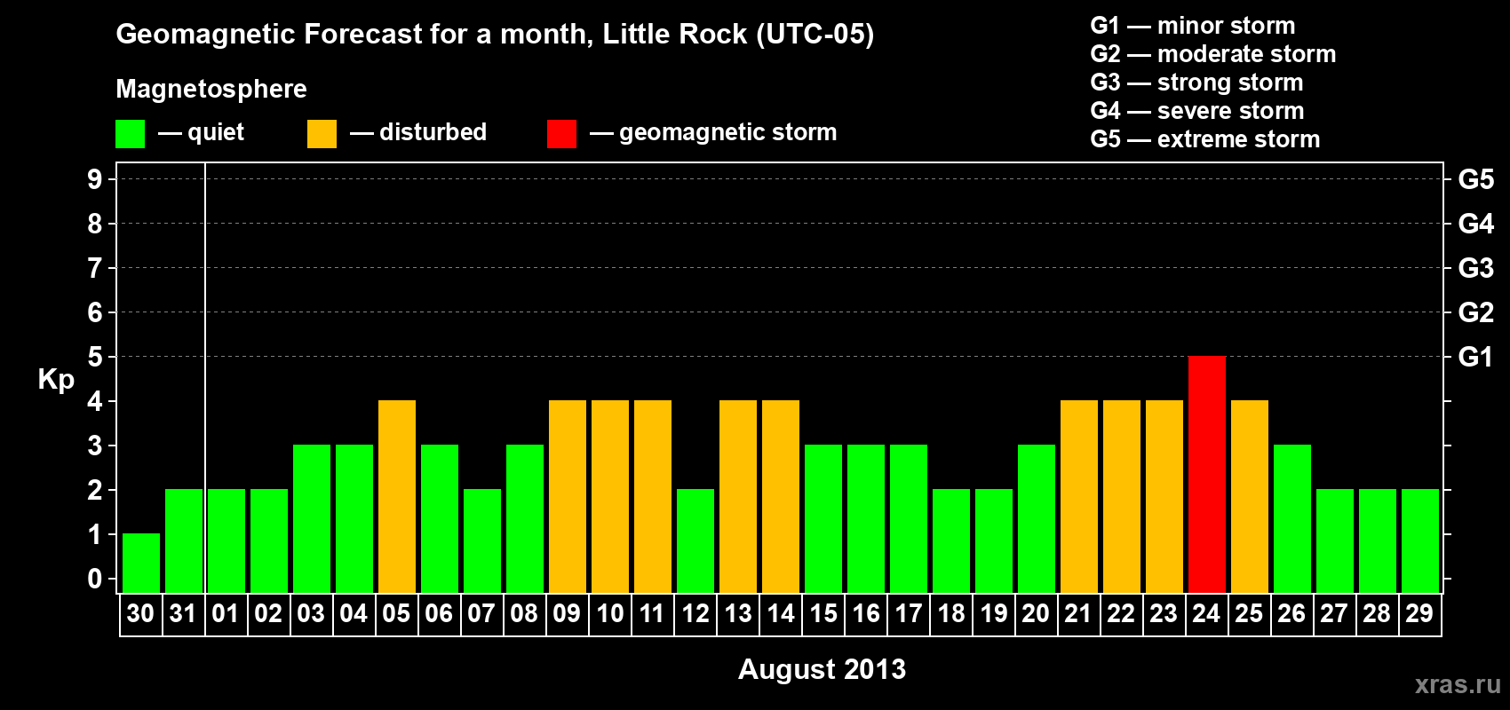Click the 'G3 — strong storm' legend line
Screen dimensions: 1510x710
click(x=1197, y=83)
